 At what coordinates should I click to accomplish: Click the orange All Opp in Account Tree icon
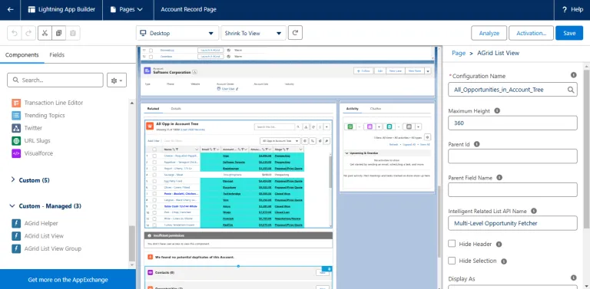pos(150,126)
